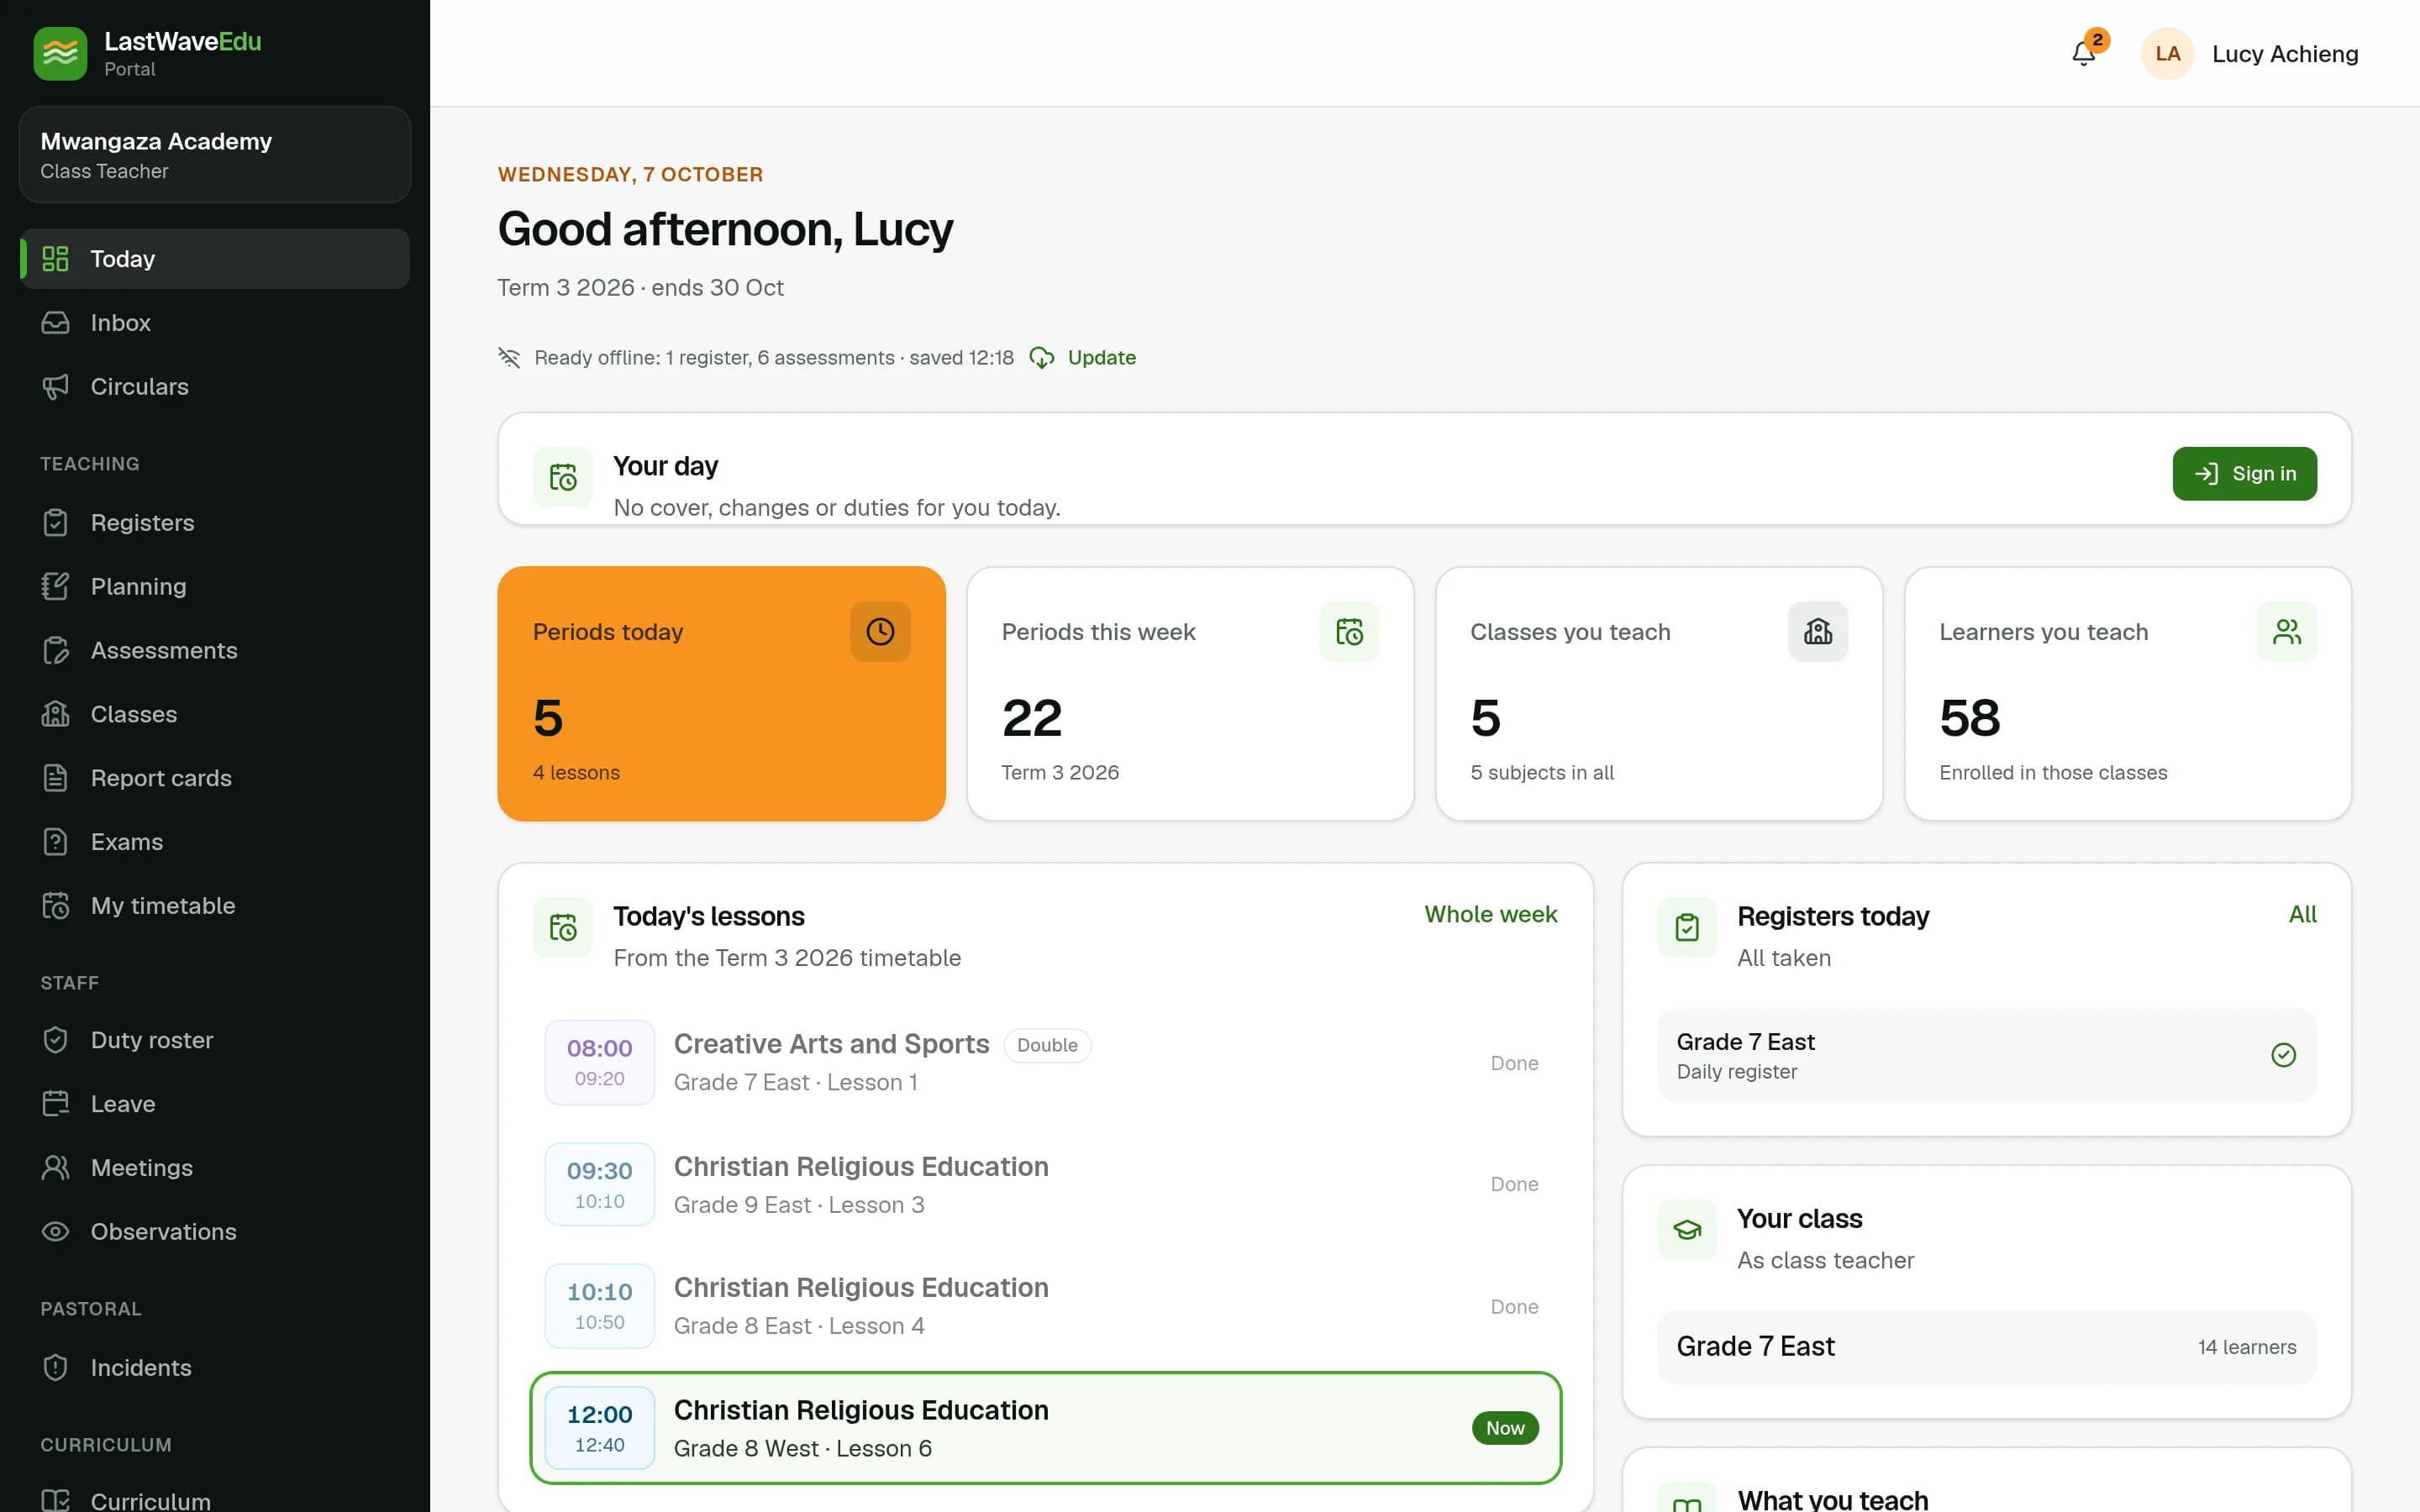Open Circulars in the sidebar

pyautogui.click(x=215, y=387)
